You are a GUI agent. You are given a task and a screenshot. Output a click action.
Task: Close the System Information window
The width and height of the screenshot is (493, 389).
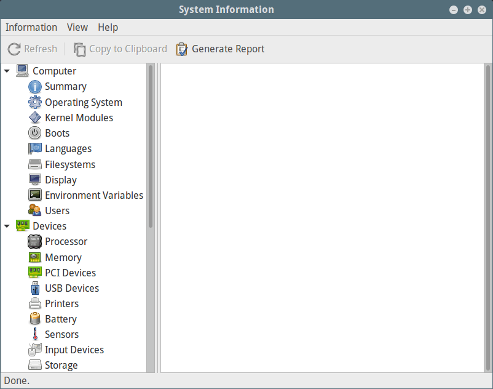[482, 10]
